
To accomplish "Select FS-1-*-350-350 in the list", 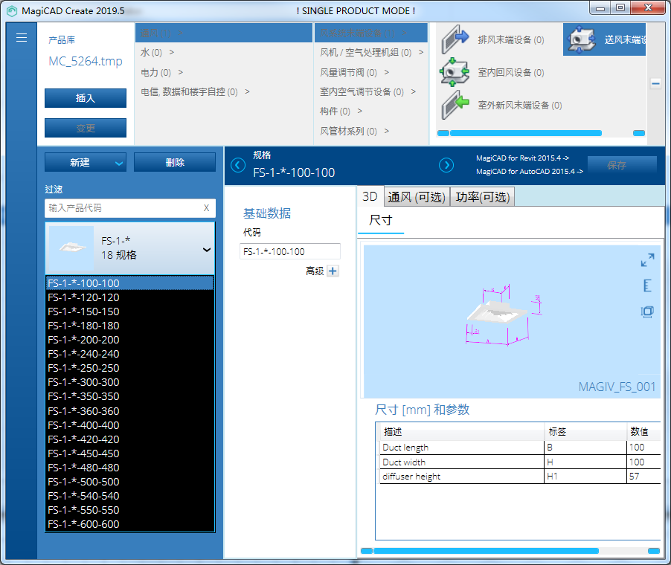I will tap(129, 396).
